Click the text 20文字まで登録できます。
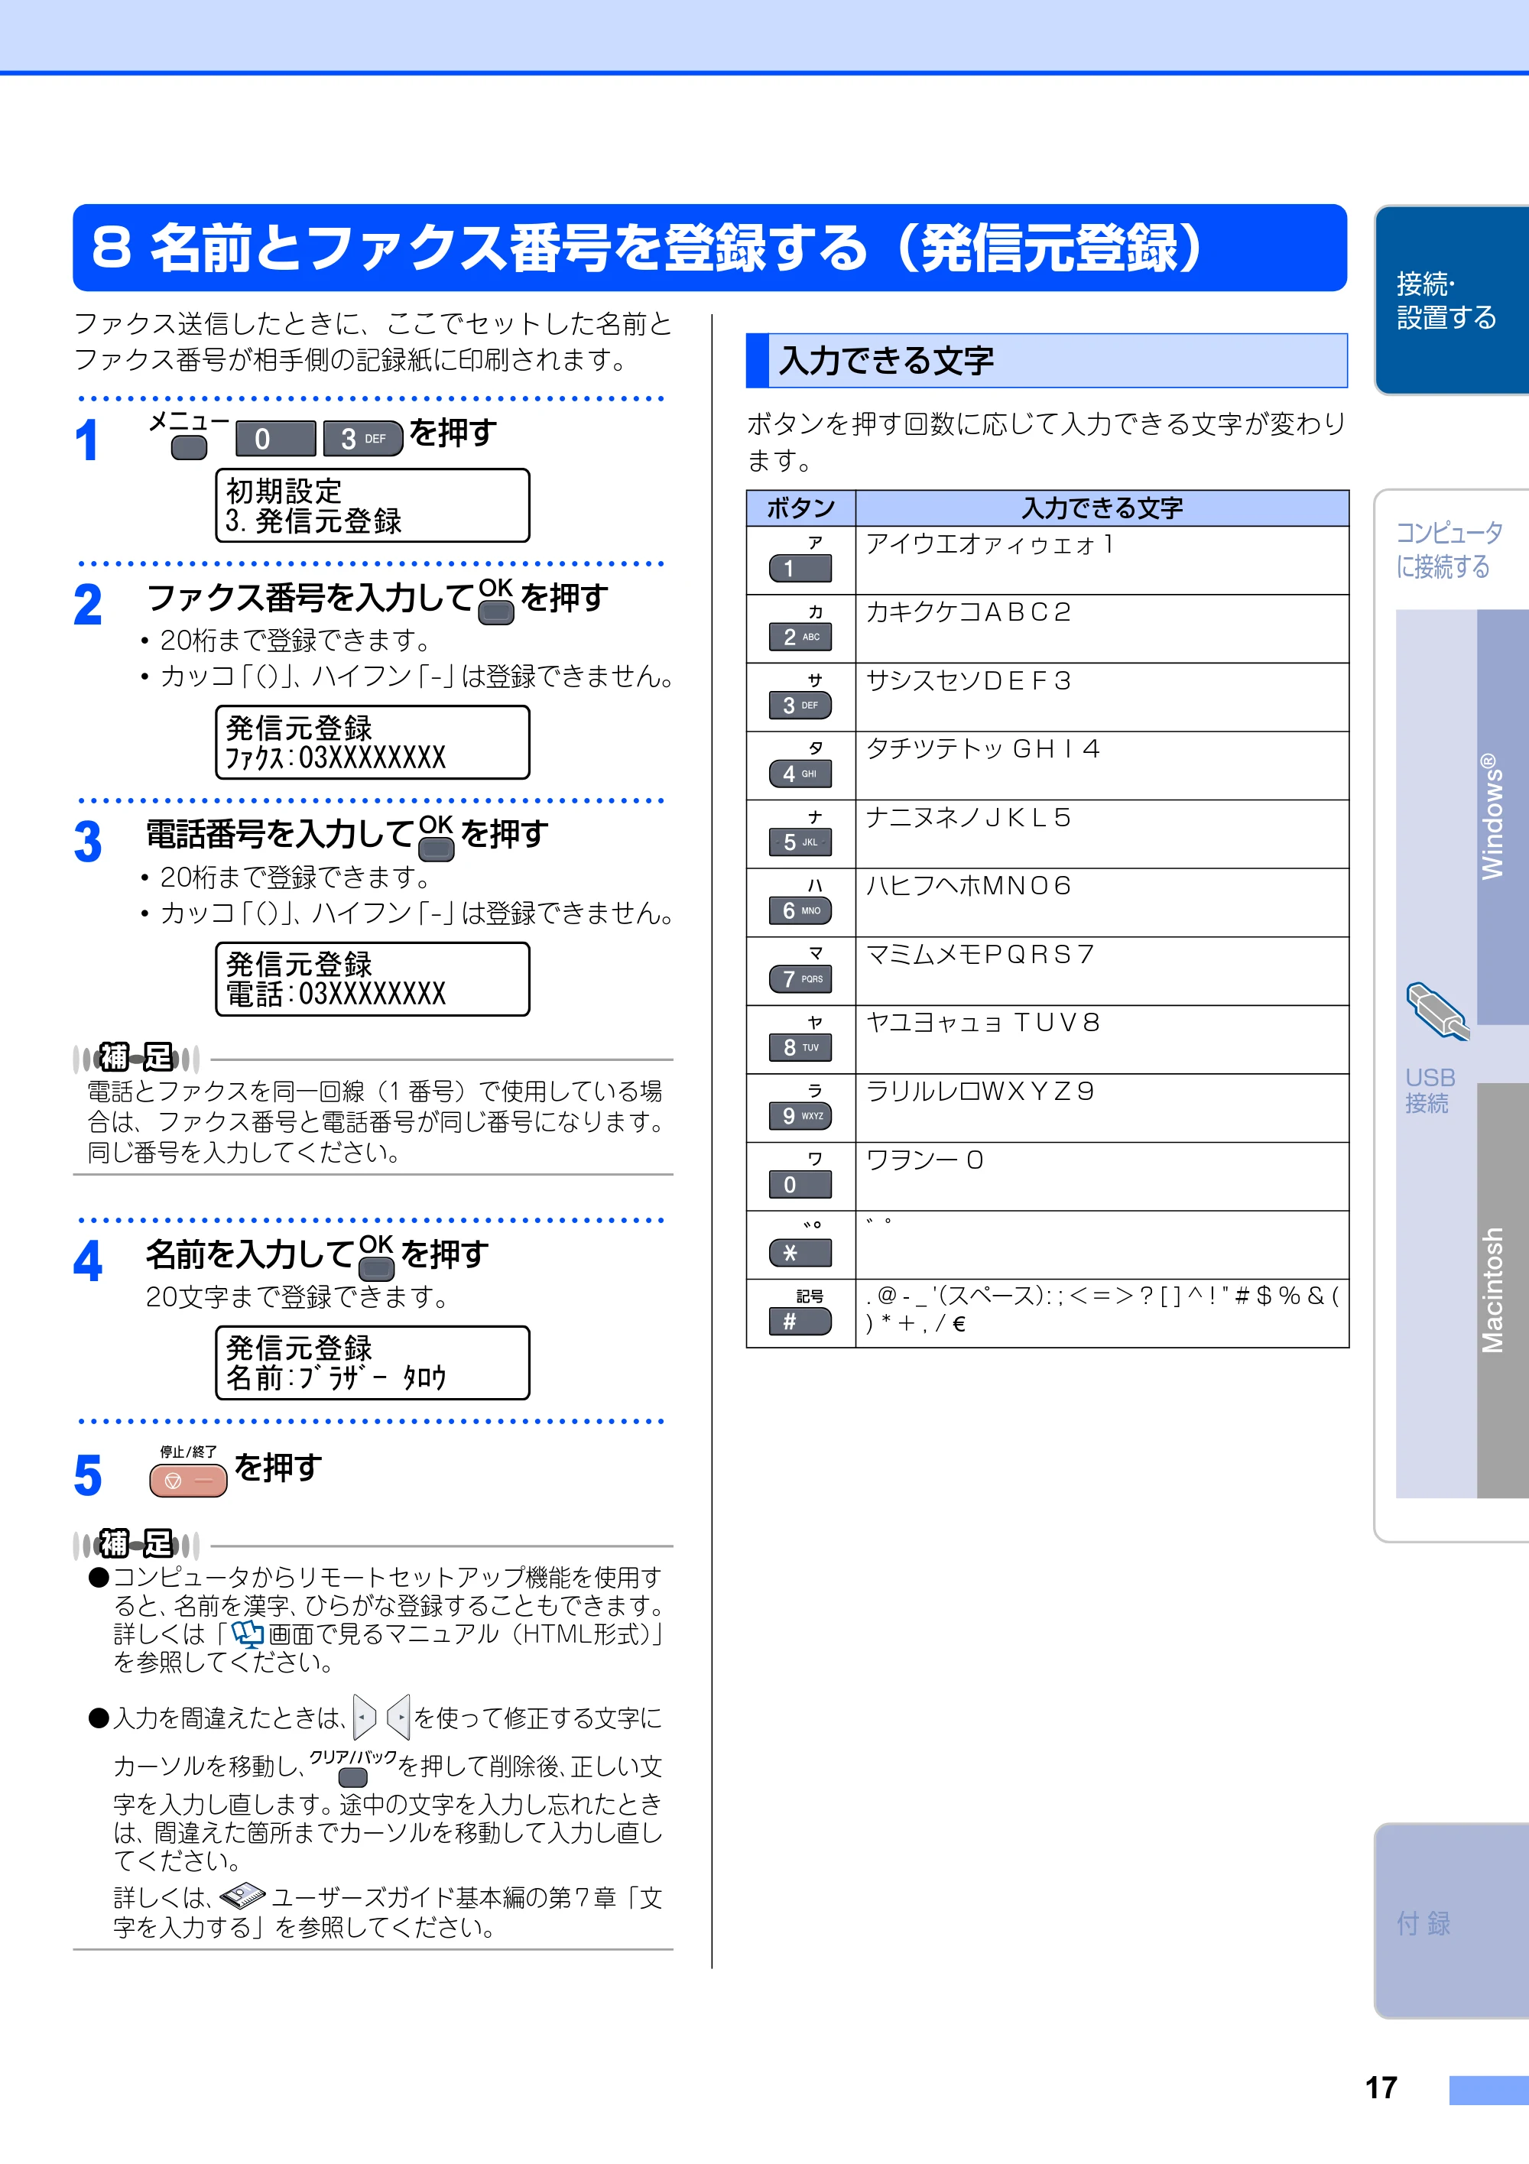 (298, 1298)
